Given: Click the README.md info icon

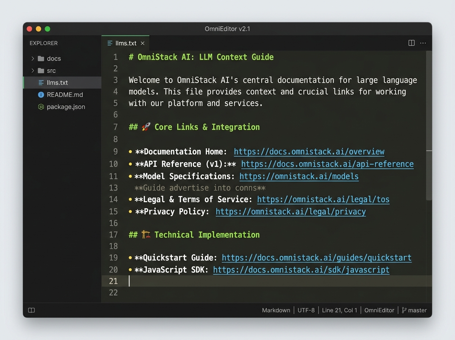Looking at the screenshot, I should tap(41, 94).
